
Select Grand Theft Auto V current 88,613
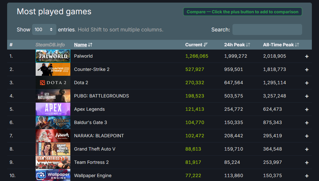[193, 149]
